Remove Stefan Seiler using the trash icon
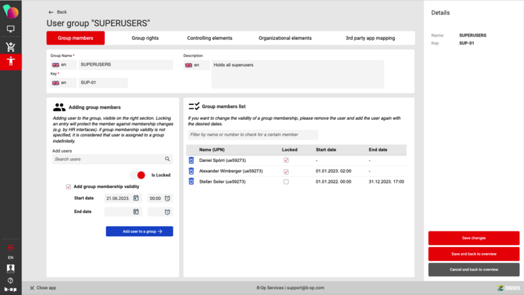 (192, 182)
